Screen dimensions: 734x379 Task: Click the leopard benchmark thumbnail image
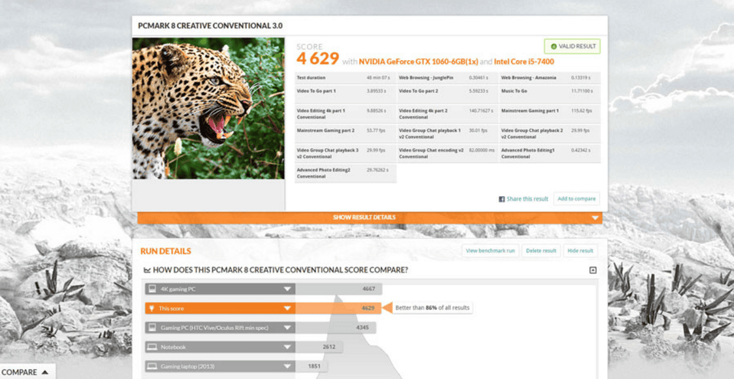click(x=208, y=108)
